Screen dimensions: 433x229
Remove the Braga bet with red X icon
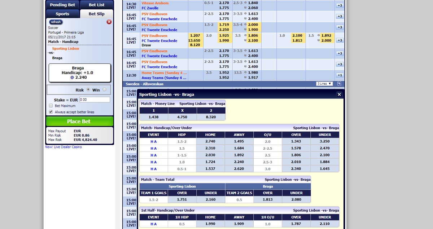coord(109,22)
